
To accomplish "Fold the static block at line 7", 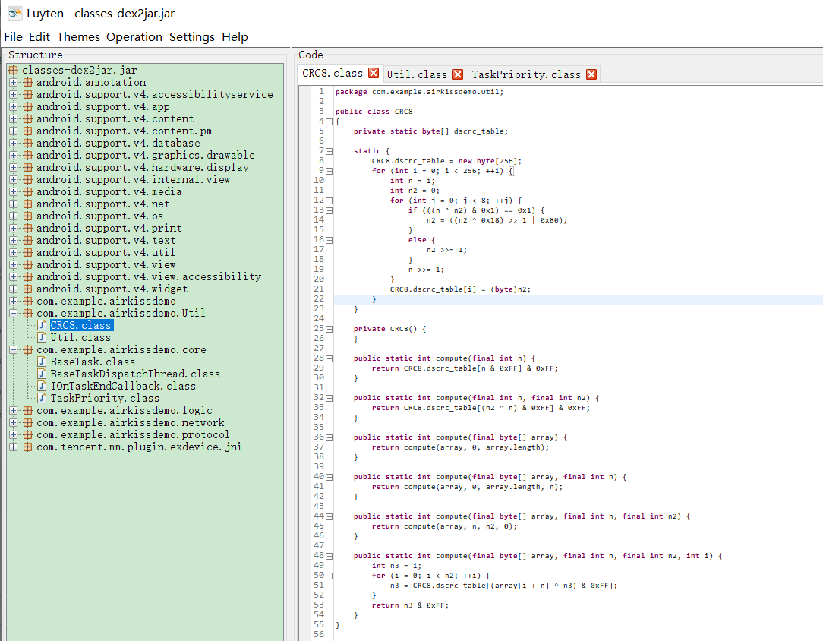I will coord(329,151).
